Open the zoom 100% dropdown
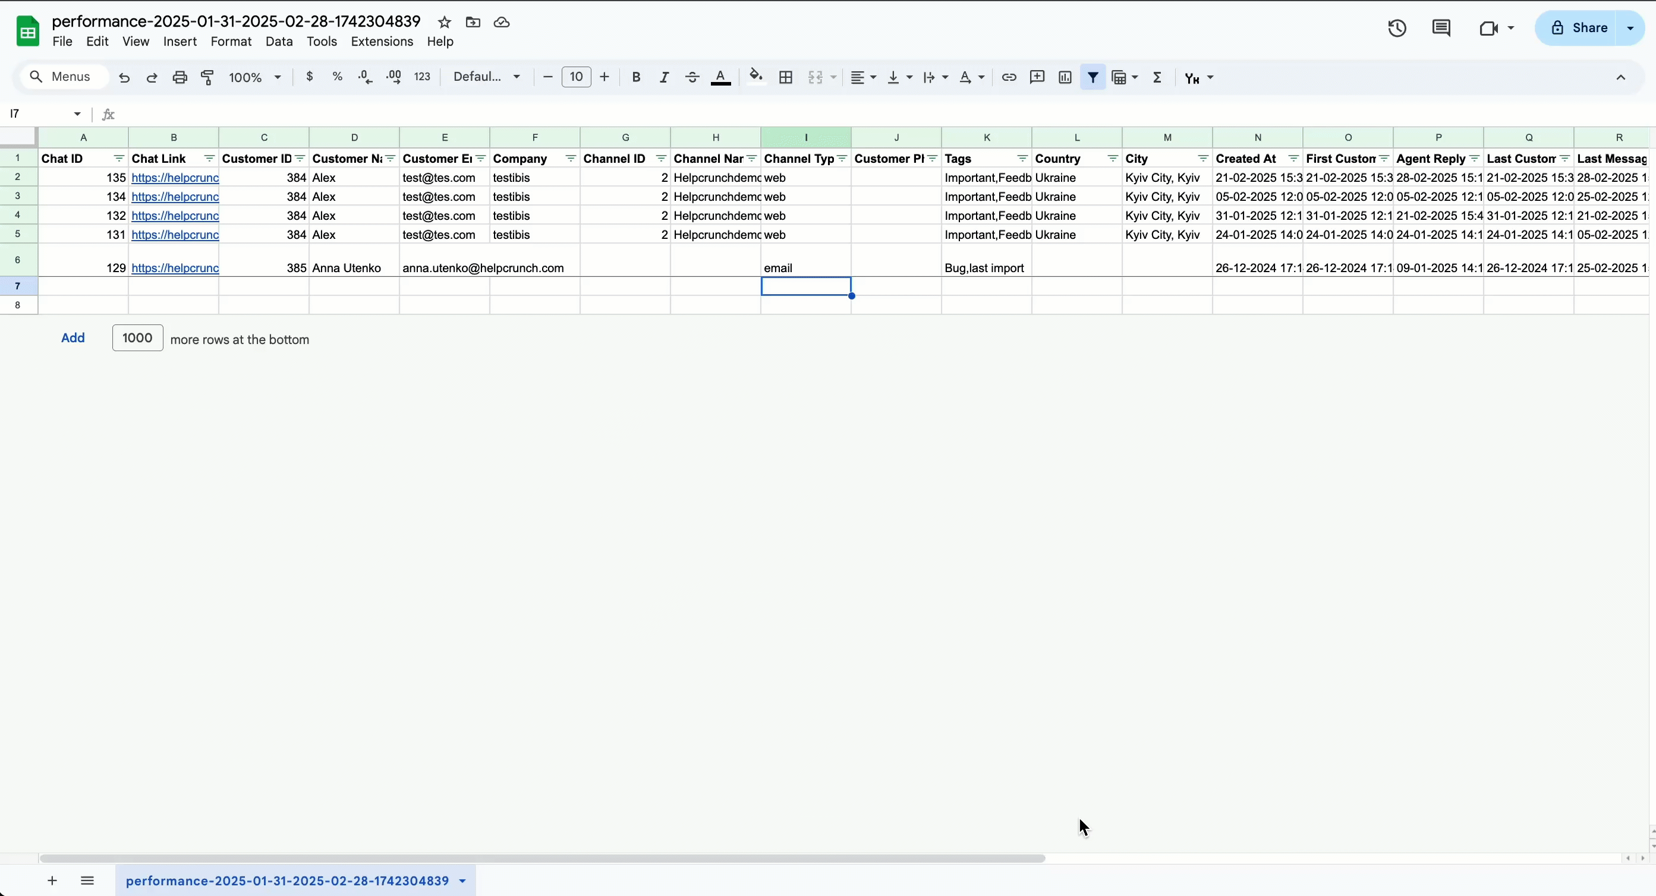The width and height of the screenshot is (1656, 896). pyautogui.click(x=254, y=77)
